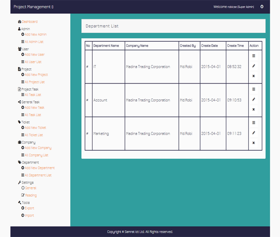Select Add New Project in sidebar
This screenshot has height=237, width=280.
pyautogui.click(x=36, y=74)
